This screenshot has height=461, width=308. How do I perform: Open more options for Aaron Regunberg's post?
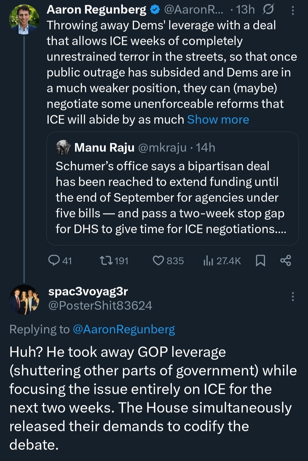pyautogui.click(x=293, y=10)
